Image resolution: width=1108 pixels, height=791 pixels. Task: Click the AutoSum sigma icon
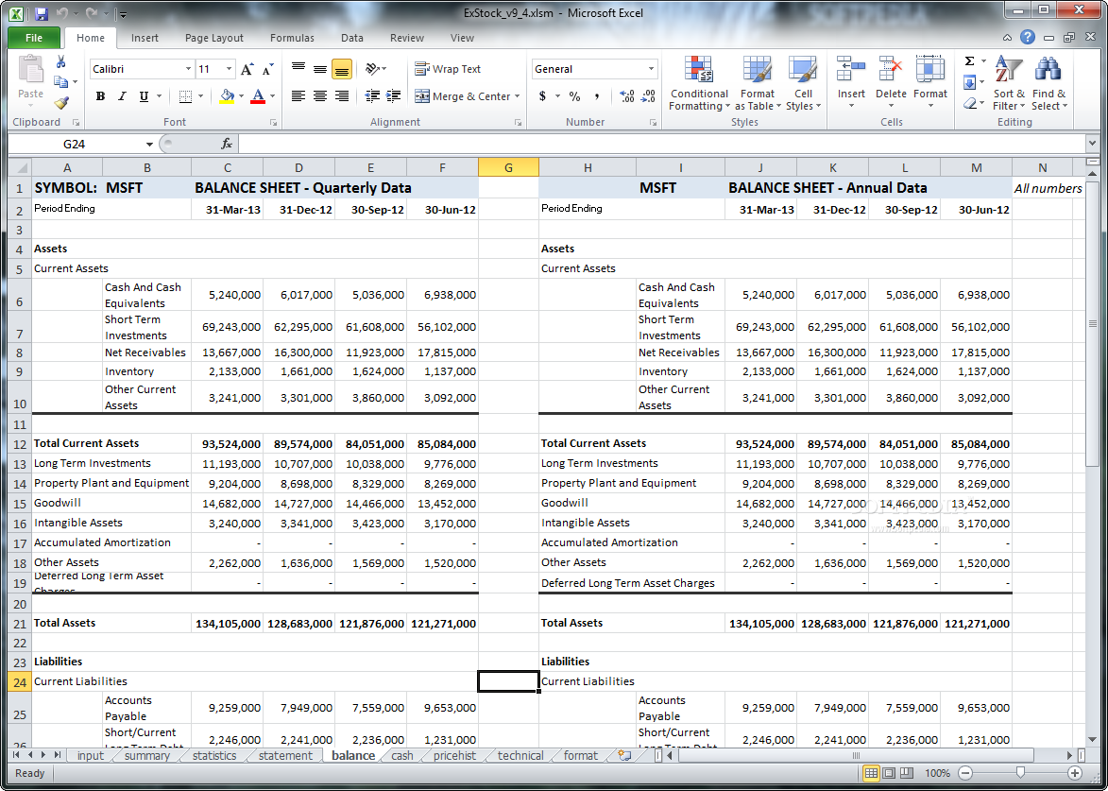(969, 61)
